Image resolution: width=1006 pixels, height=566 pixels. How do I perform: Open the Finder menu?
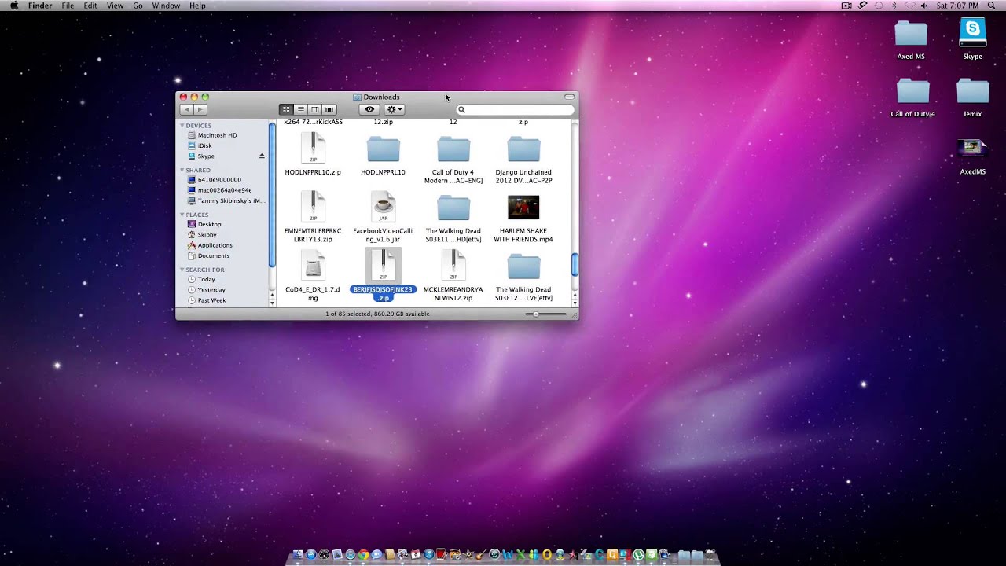pos(40,6)
